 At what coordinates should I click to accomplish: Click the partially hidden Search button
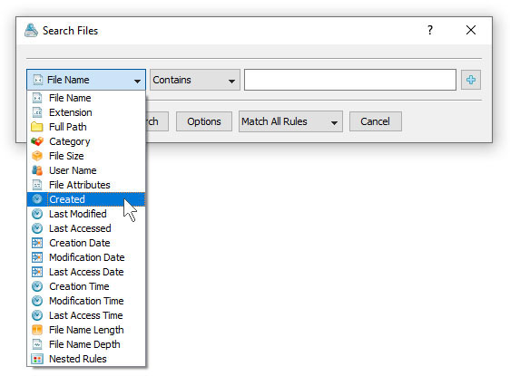[157, 121]
